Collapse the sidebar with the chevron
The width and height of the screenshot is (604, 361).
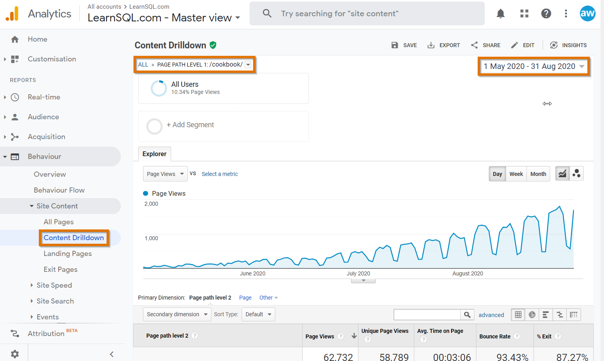tap(112, 354)
